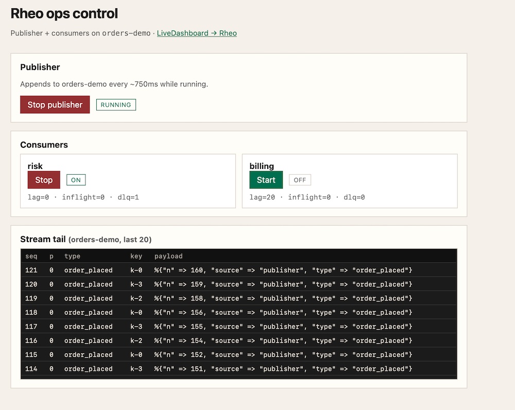Viewport: 515px width, 410px height.
Task: Click the Publisher heading
Action: 40,67
